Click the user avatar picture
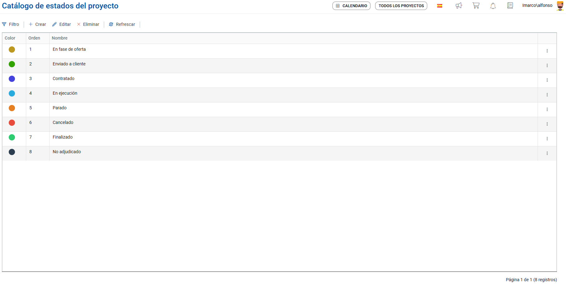566x284 pixels. click(560, 6)
